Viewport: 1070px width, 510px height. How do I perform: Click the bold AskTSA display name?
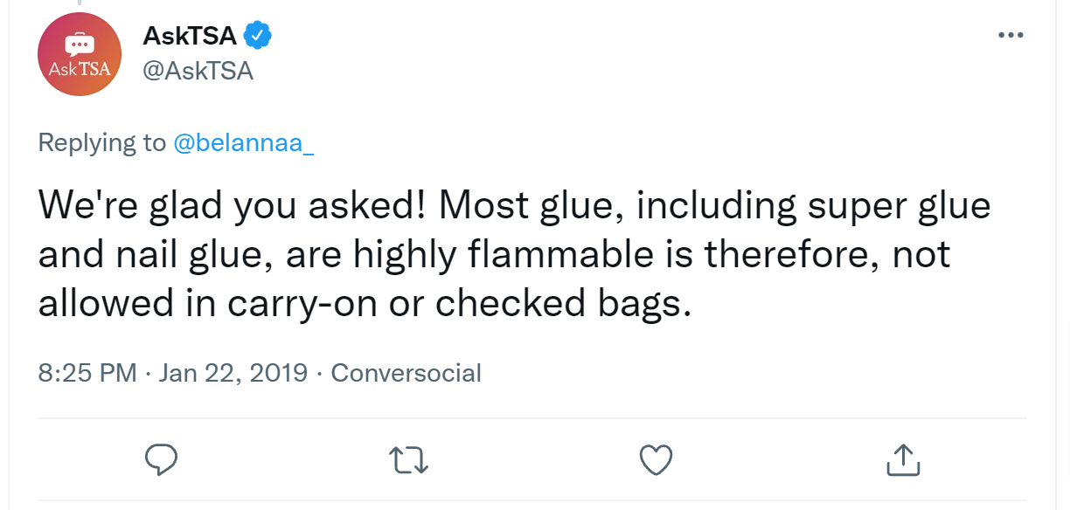[190, 35]
